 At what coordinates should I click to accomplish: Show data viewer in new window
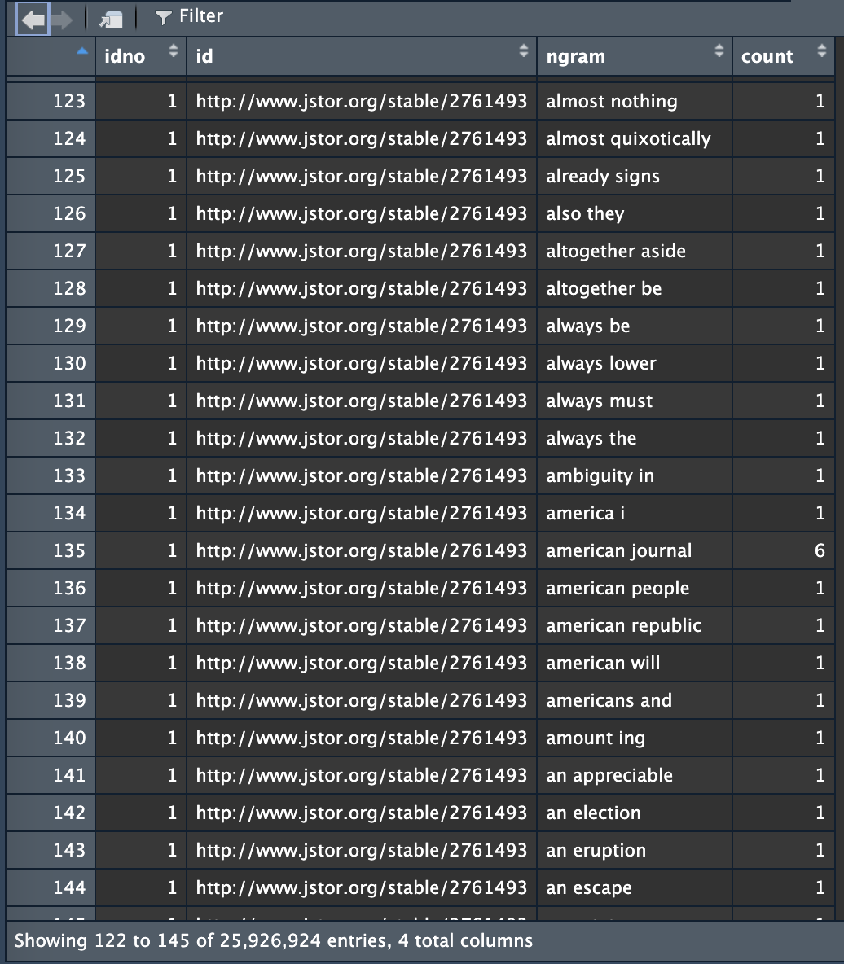coord(110,19)
